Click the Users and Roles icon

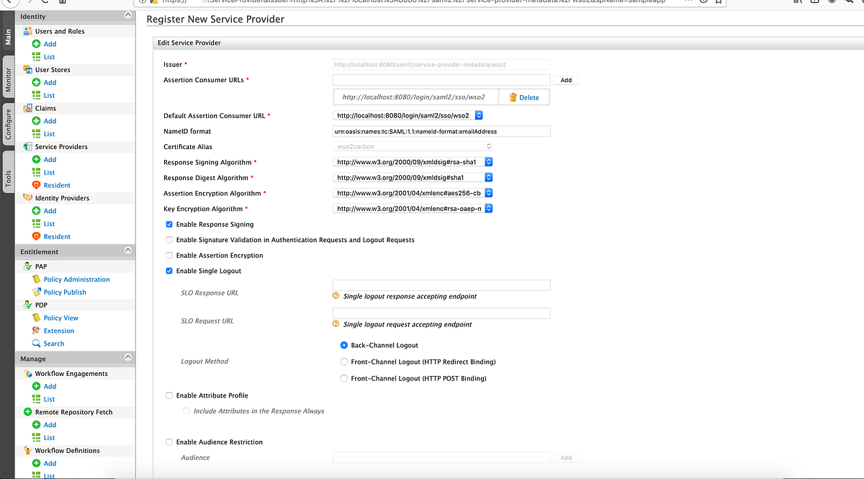click(x=26, y=31)
